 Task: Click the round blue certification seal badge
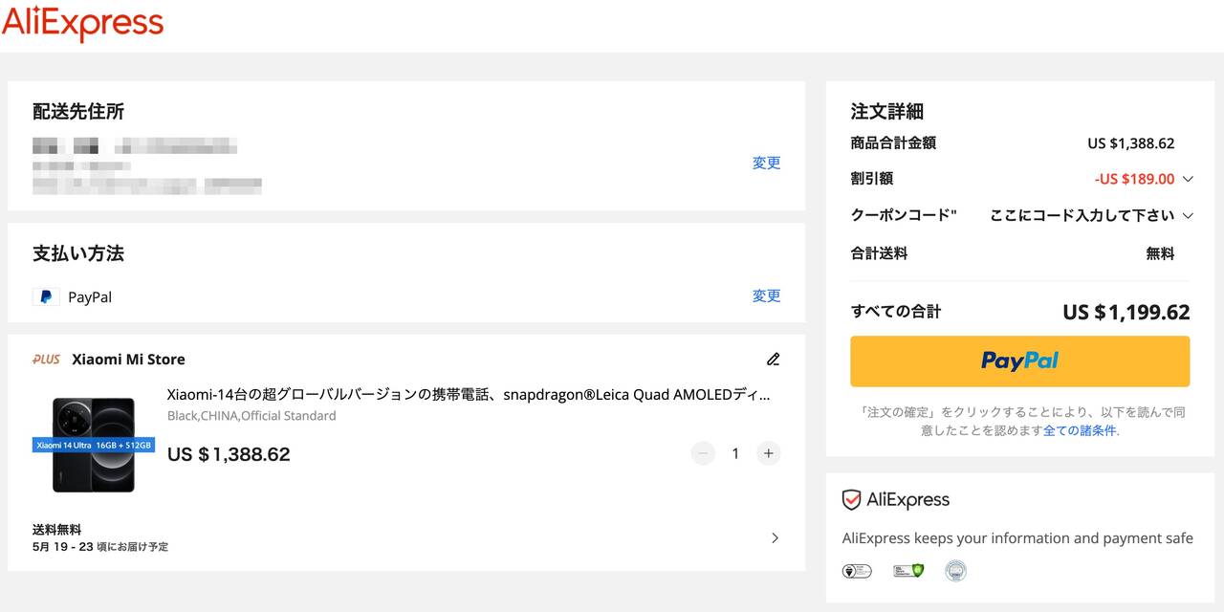pyautogui.click(x=955, y=571)
